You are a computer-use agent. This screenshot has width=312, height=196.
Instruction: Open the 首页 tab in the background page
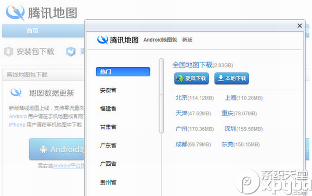32,31
